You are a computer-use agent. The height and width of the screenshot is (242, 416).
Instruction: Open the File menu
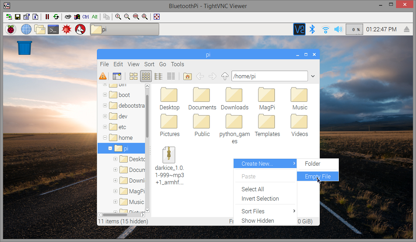104,64
